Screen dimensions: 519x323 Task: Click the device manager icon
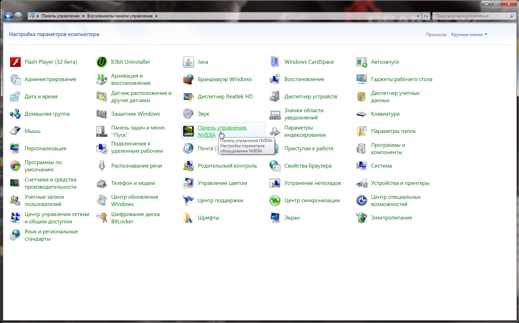pyautogui.click(x=275, y=97)
